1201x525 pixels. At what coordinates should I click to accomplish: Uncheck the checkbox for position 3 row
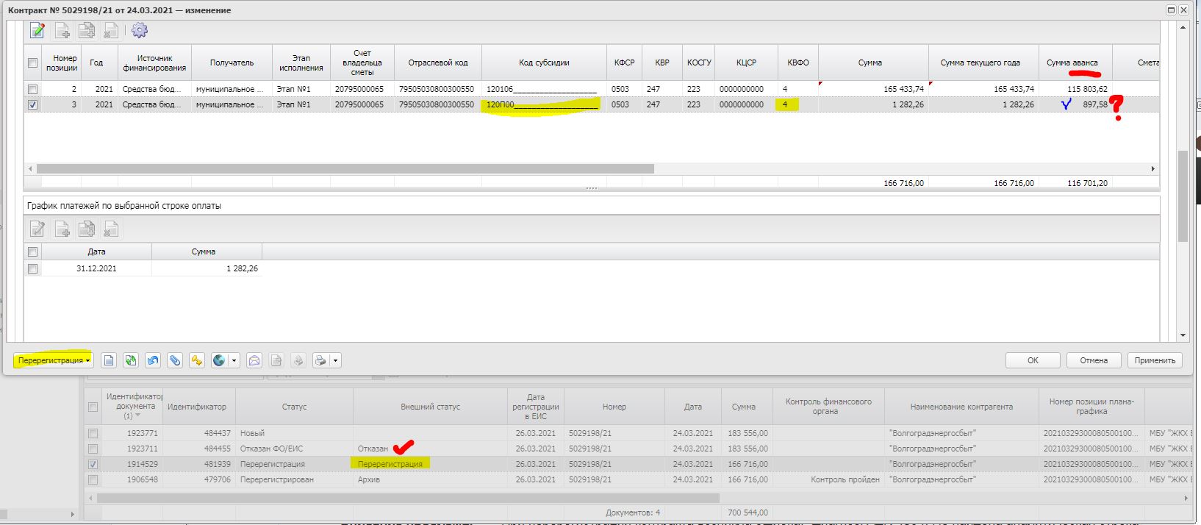(32, 105)
